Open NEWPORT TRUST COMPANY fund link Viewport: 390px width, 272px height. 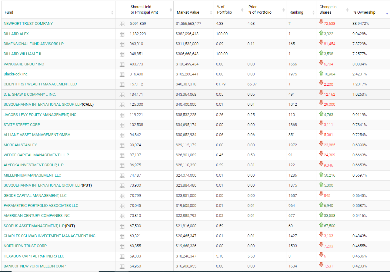(x=28, y=24)
